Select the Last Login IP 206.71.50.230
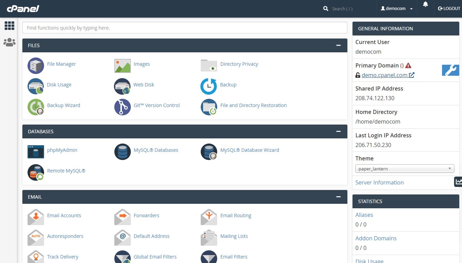462x263 pixels. point(373,145)
